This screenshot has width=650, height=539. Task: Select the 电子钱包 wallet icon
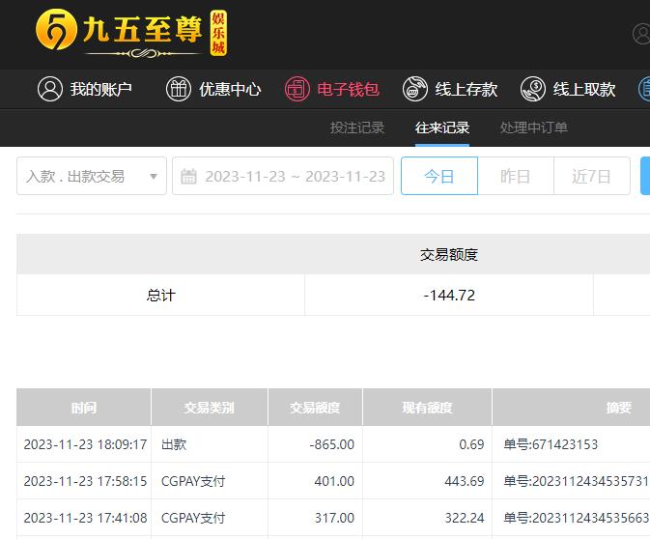(x=297, y=89)
